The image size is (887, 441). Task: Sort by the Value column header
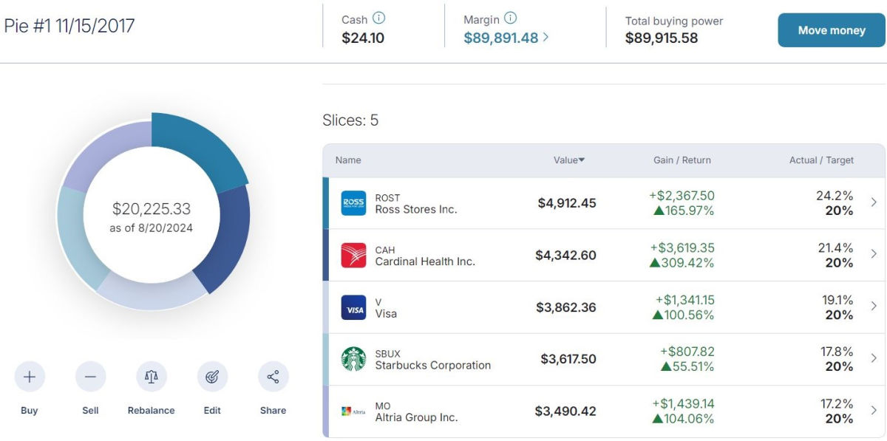pos(569,160)
